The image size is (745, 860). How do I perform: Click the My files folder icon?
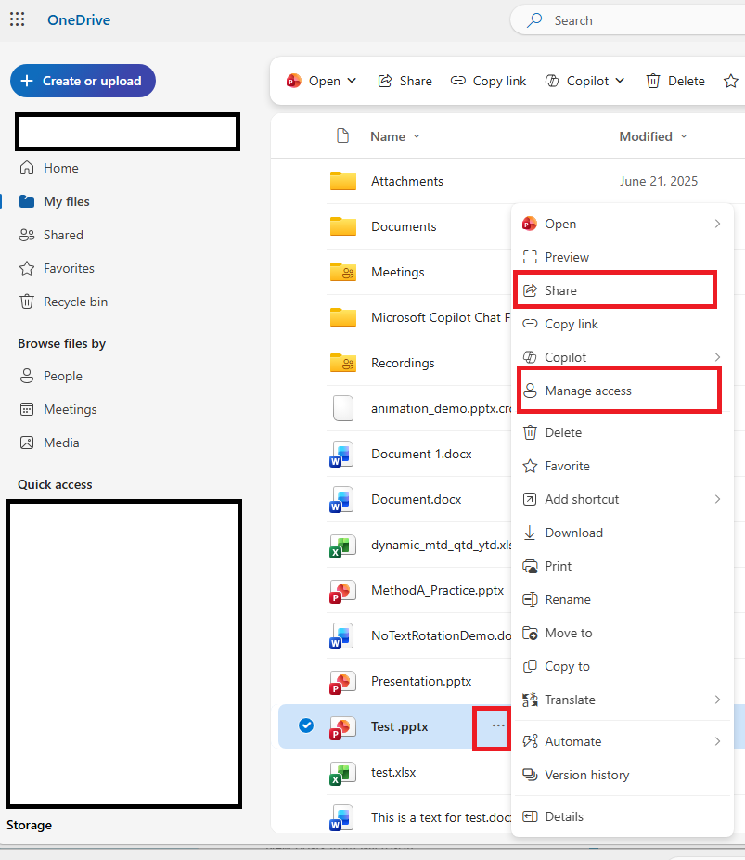27,201
